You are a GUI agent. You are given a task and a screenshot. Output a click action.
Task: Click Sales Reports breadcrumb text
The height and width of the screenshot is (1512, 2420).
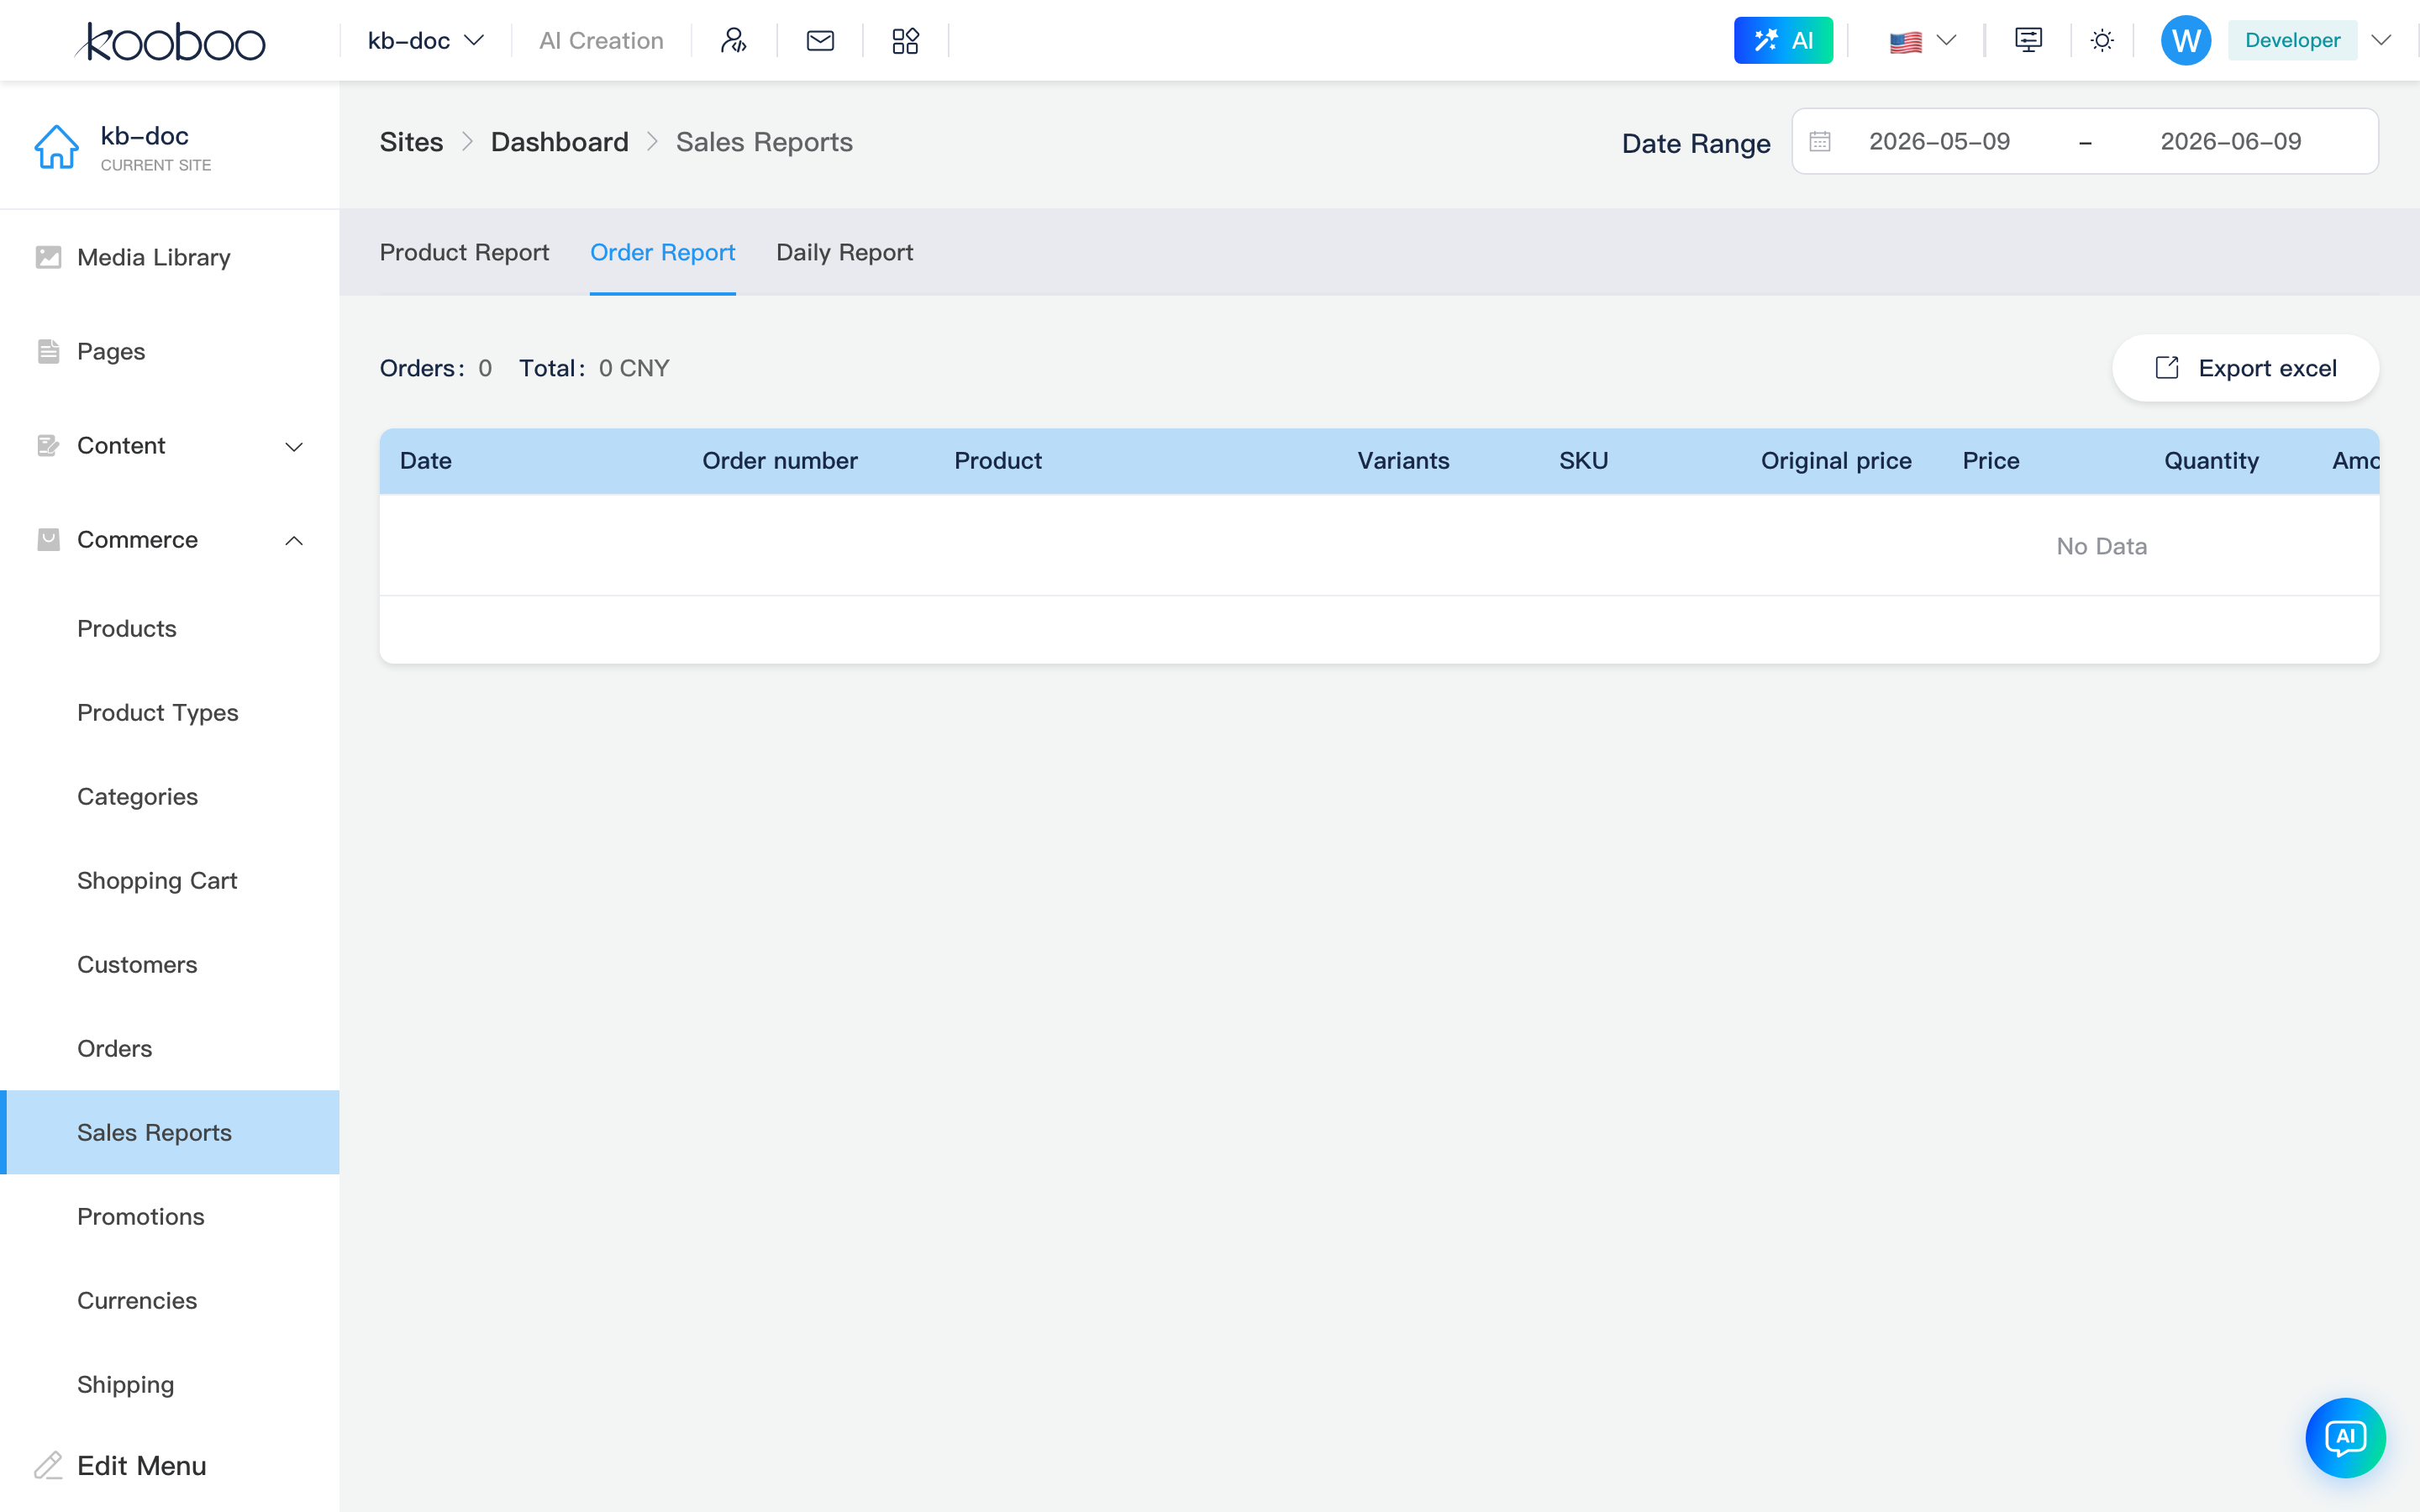pyautogui.click(x=764, y=142)
